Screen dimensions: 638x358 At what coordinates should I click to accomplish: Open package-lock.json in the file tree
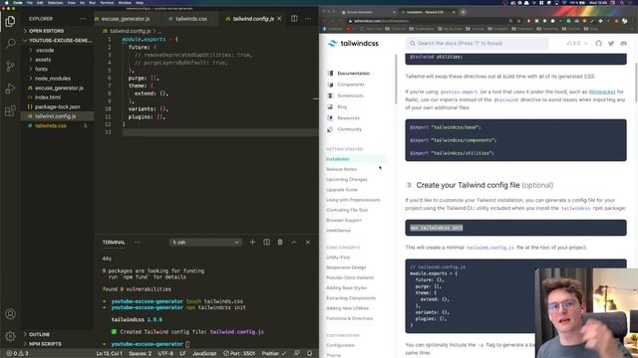(x=57, y=106)
